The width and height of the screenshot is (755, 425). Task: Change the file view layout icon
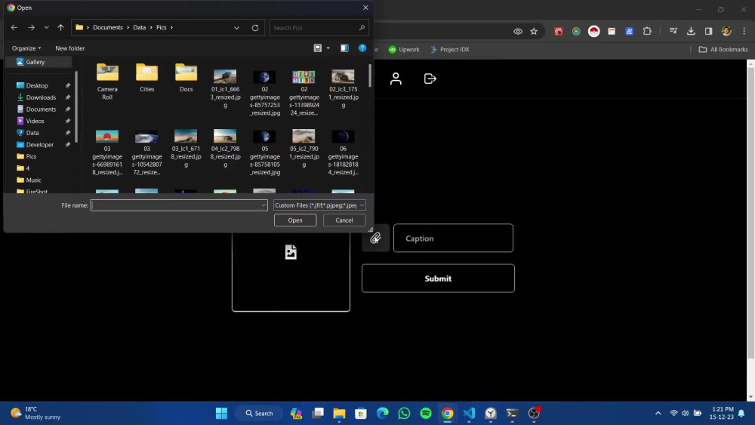317,48
